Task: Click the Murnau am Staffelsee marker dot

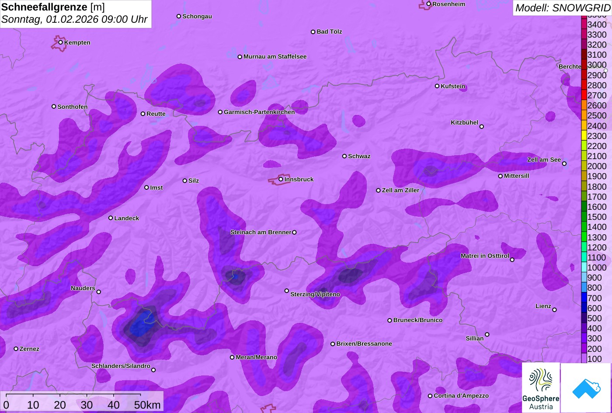Action: coord(240,57)
